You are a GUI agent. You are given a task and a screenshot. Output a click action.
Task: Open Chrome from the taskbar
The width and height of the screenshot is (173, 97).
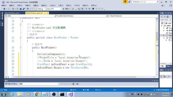[x=37, y=94]
